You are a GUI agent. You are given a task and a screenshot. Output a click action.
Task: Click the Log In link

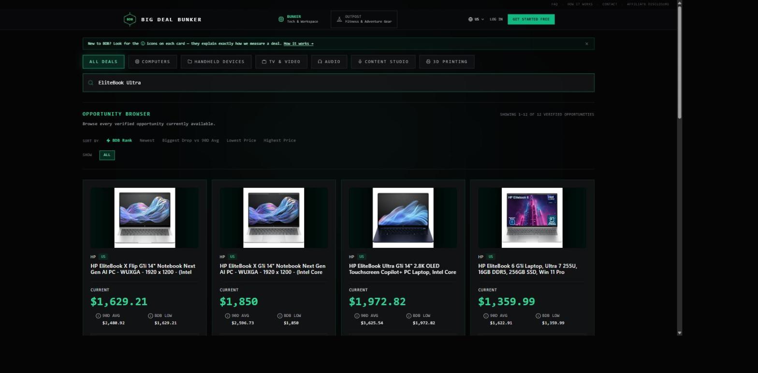[496, 19]
